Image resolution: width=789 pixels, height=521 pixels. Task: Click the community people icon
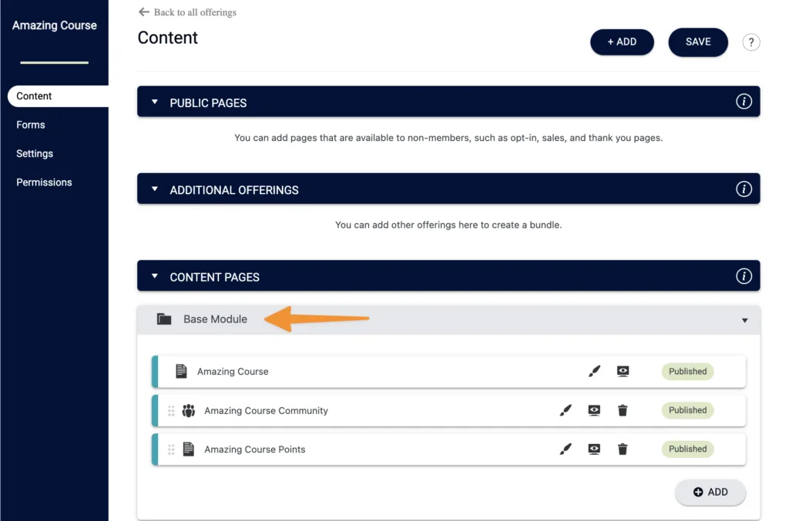tap(189, 410)
